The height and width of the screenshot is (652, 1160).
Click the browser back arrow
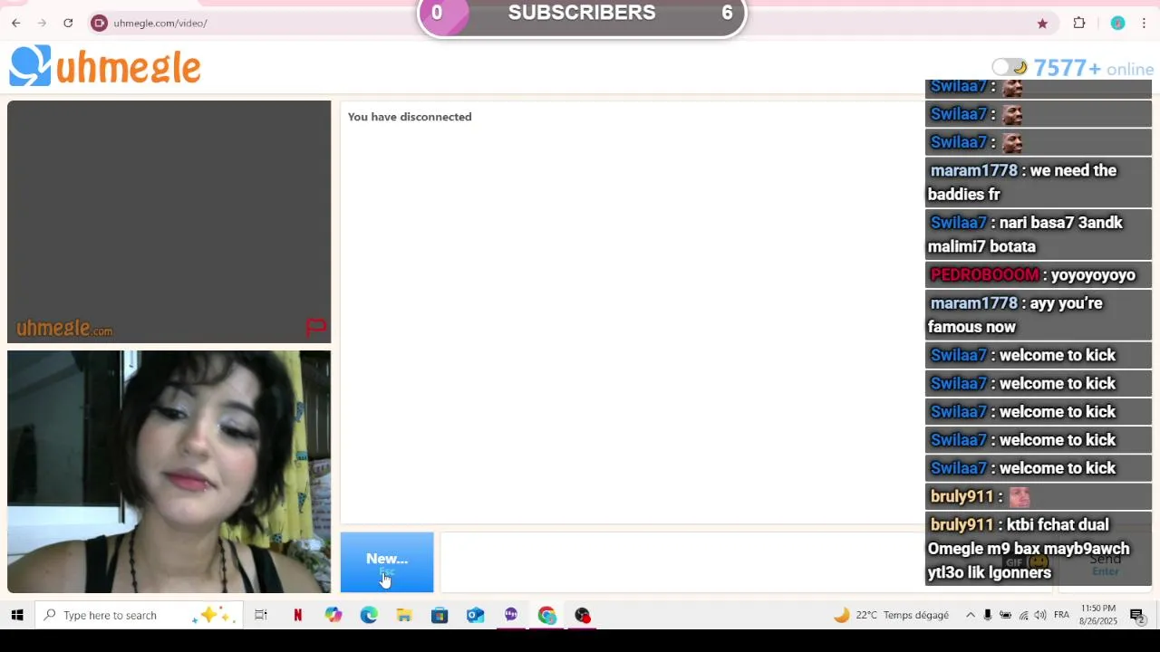[16, 23]
